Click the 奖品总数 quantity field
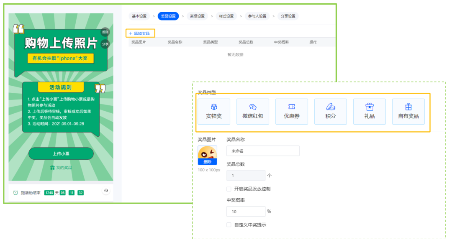 point(246,176)
